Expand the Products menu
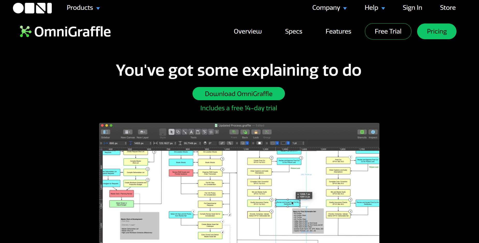The width and height of the screenshot is (479, 243). (82, 8)
